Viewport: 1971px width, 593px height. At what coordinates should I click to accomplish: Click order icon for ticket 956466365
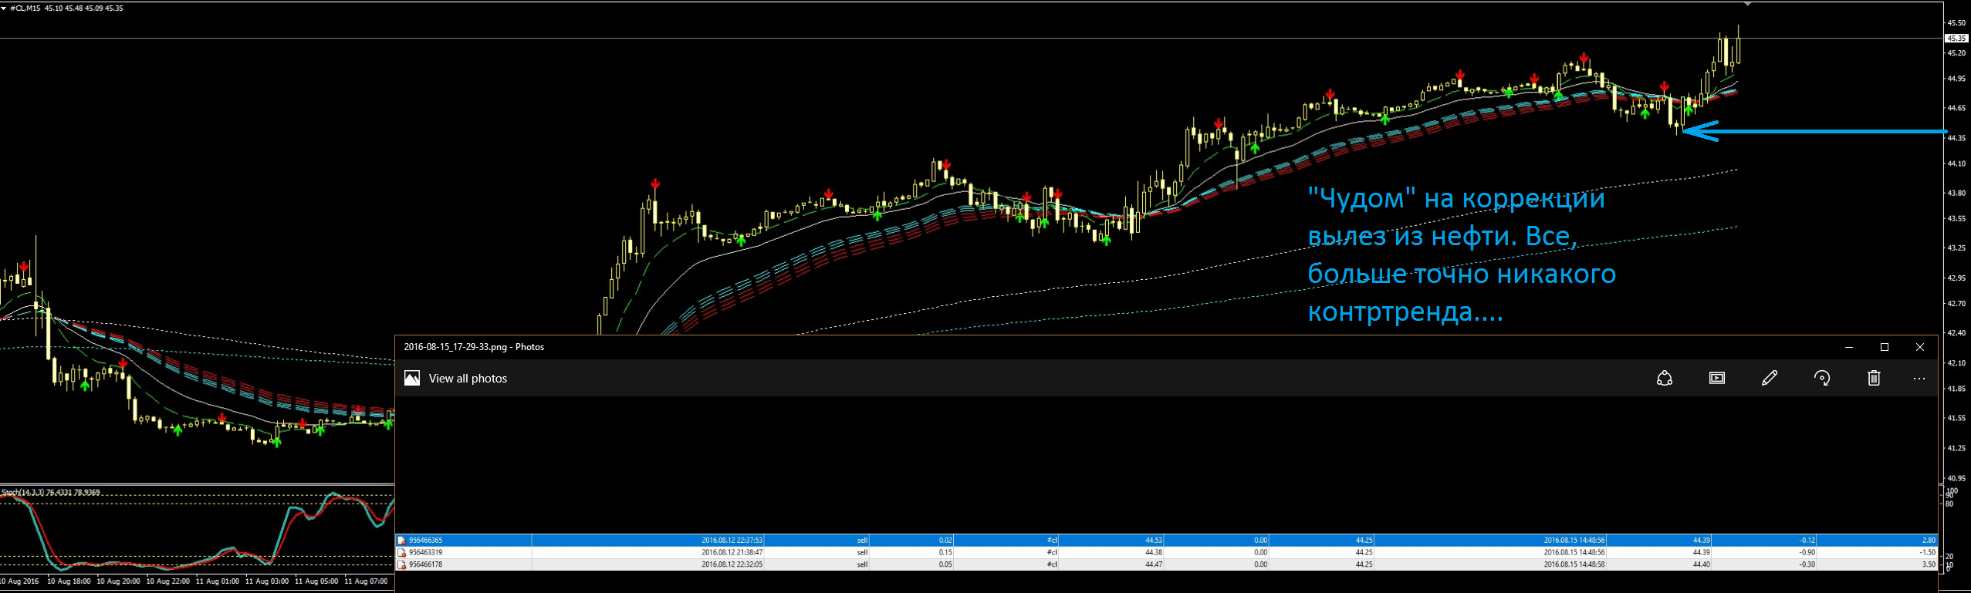401,541
